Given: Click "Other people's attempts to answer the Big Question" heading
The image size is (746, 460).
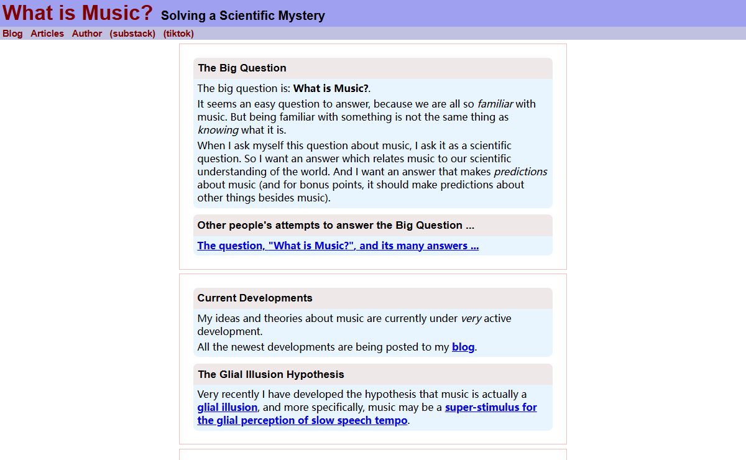Looking at the screenshot, I should [x=336, y=225].
